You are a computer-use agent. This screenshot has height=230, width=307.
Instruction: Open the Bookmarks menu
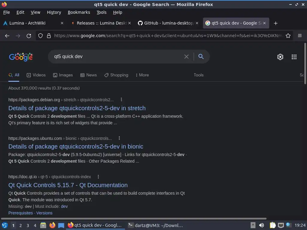[x=79, y=12]
